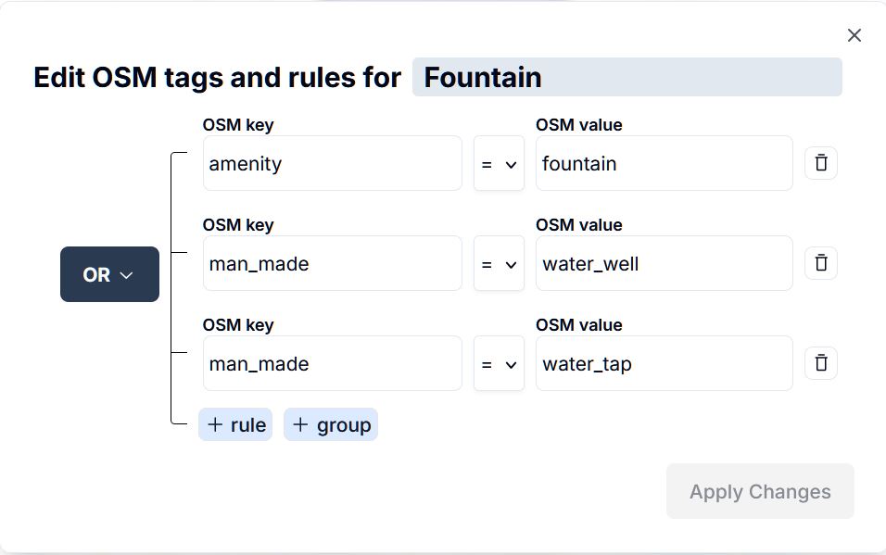Screen dimensions: 886x555
Task: Delete the man_made = water_tap rule
Action: pyautogui.click(x=820, y=363)
